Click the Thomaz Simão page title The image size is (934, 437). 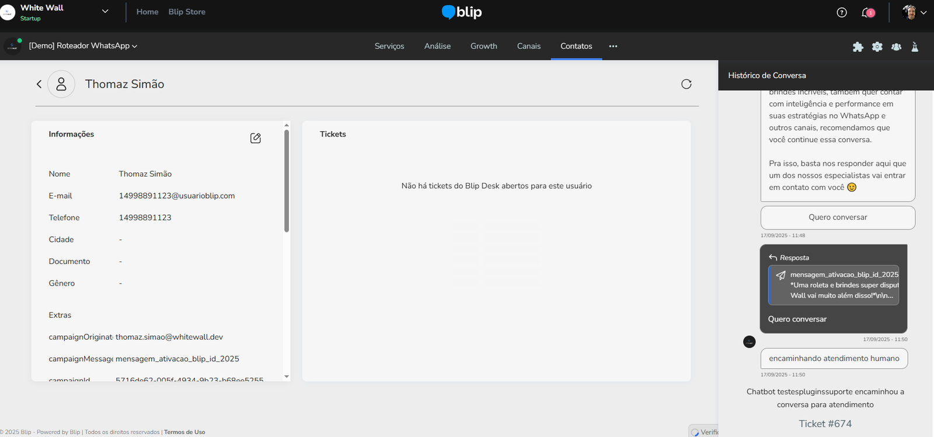[x=125, y=84]
